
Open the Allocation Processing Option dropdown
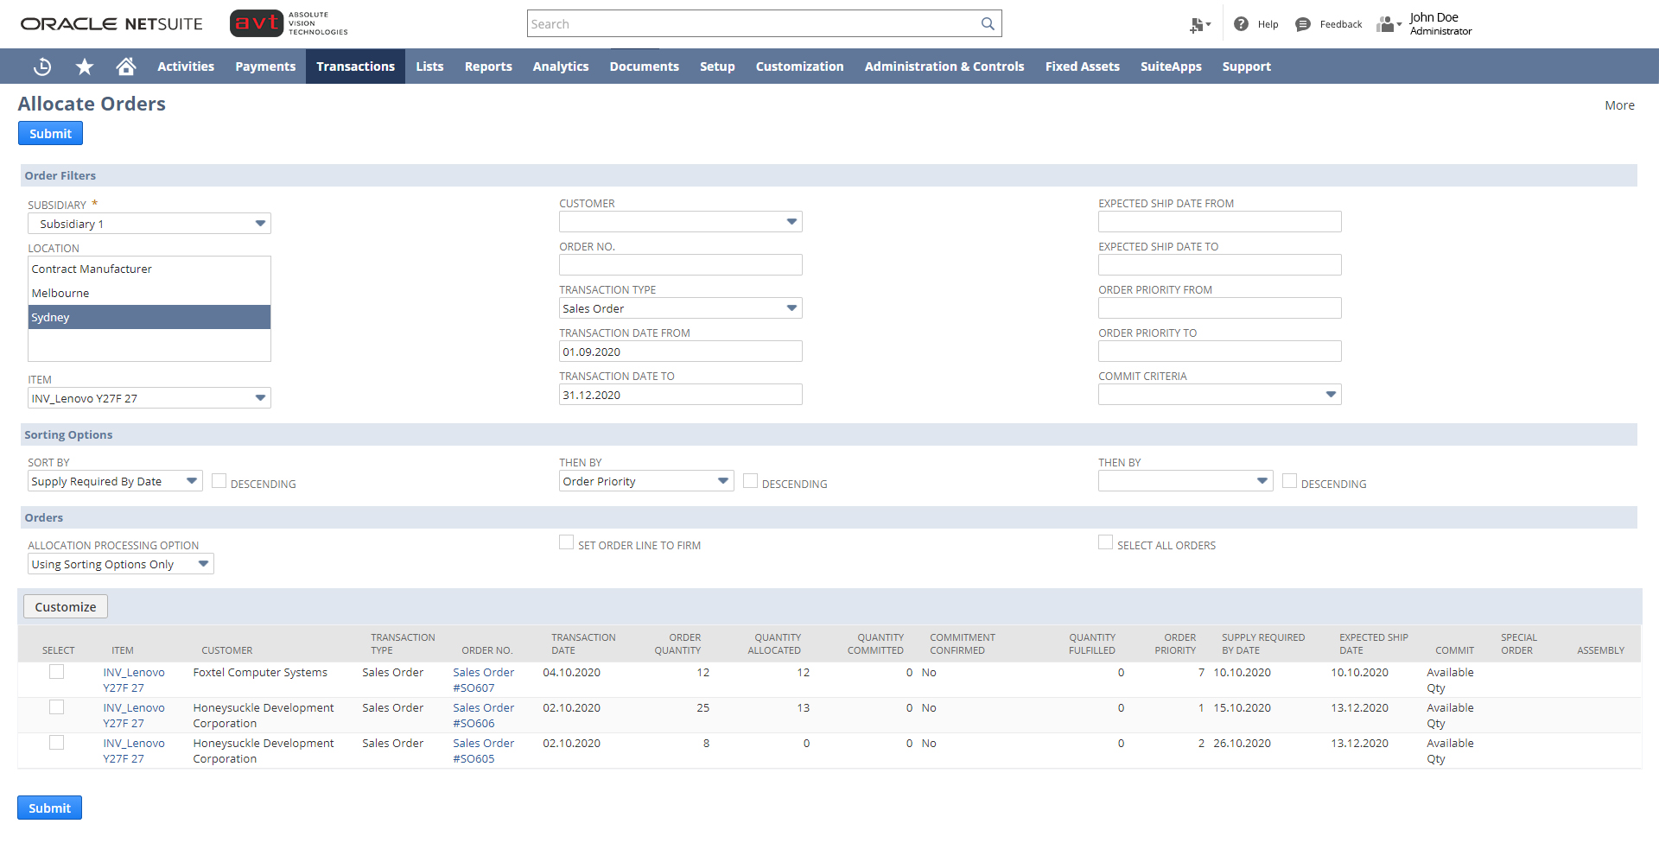(x=204, y=563)
